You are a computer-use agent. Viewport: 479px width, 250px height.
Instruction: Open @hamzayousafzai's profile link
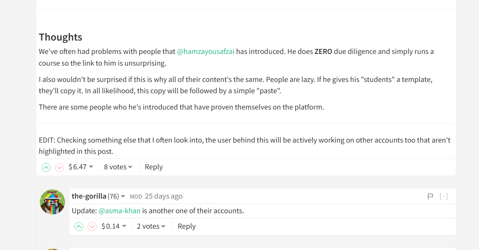(206, 51)
